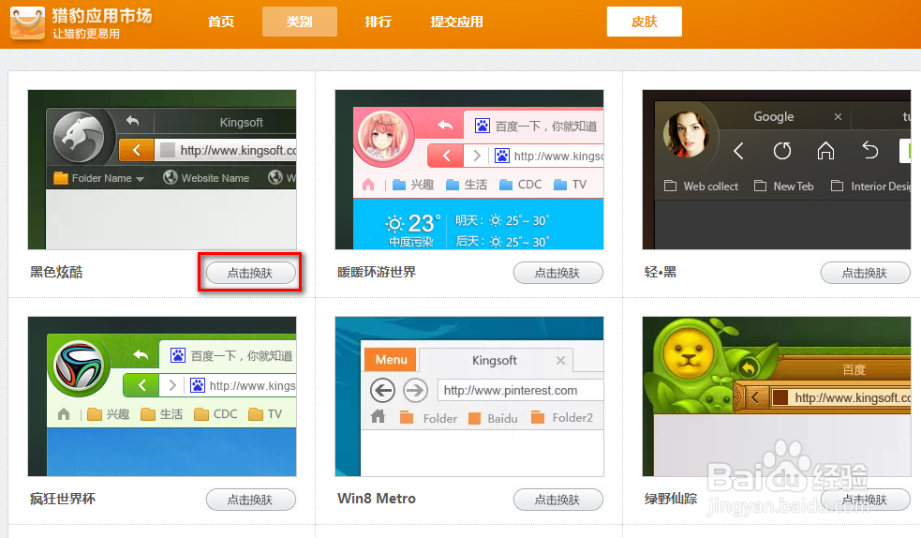Open the 绿野仙踪 skin preview thumbnail

[777, 396]
